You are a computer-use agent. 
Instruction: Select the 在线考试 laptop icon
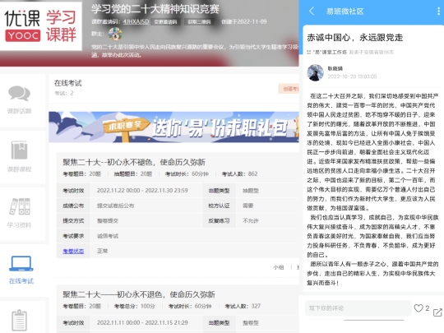point(21,264)
